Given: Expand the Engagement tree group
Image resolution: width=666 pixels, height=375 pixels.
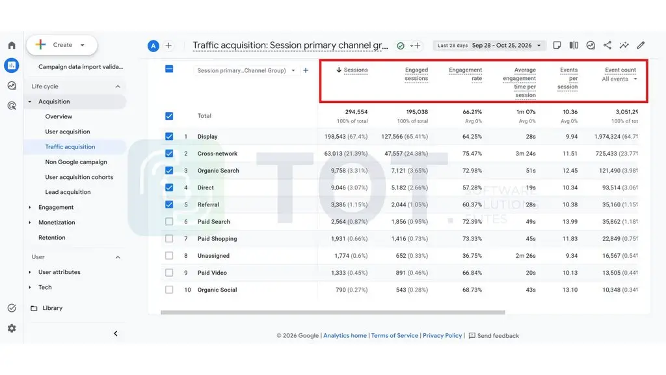Looking at the screenshot, I should tap(30, 208).
